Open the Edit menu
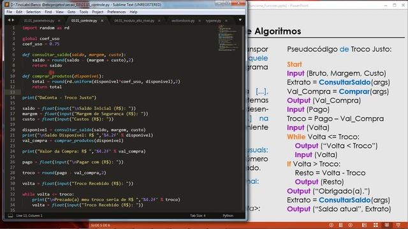 tap(19, 12)
